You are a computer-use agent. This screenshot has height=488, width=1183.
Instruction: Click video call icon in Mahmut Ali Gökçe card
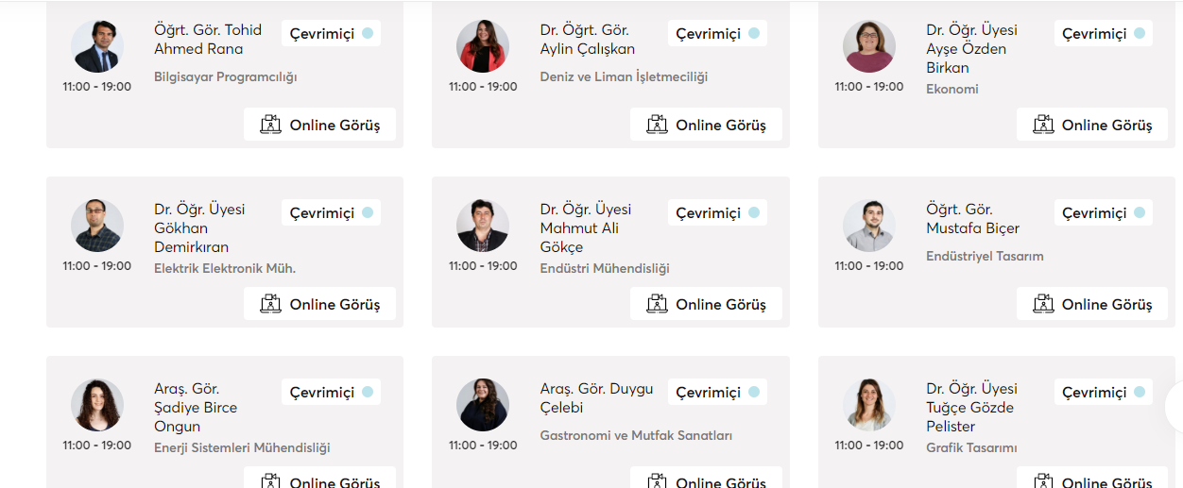tap(657, 304)
